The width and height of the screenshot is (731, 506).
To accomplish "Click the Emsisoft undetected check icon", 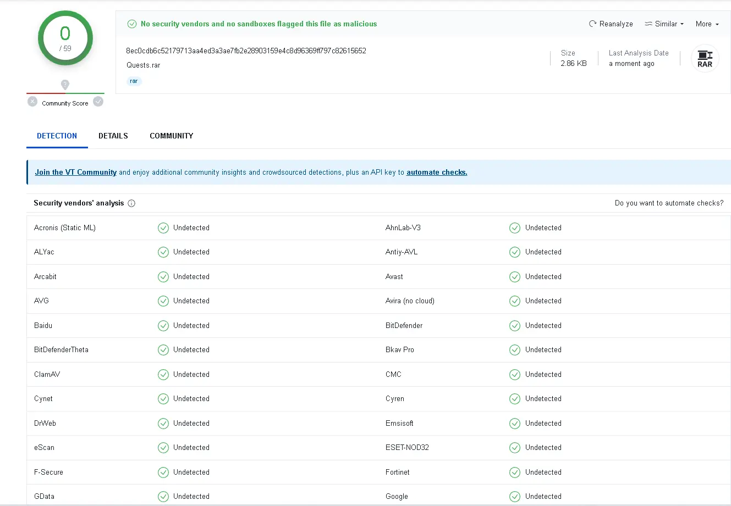I will pyautogui.click(x=515, y=424).
